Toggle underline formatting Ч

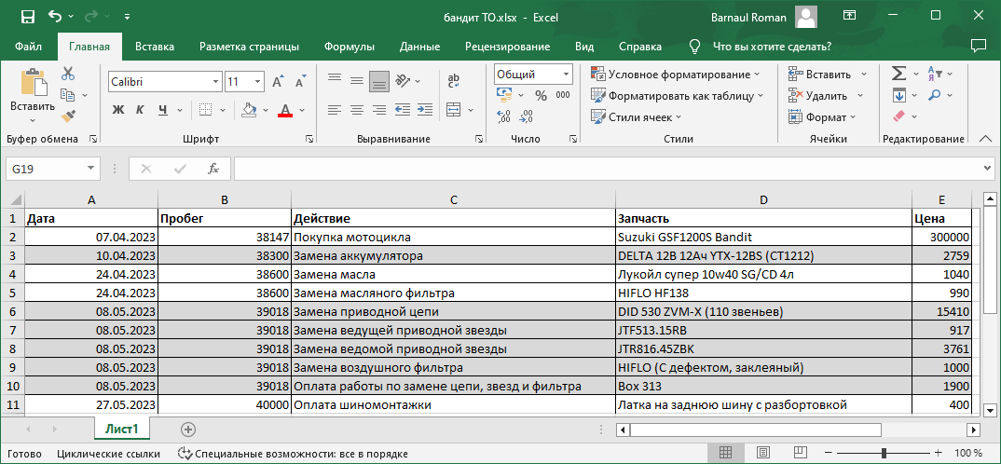162,110
